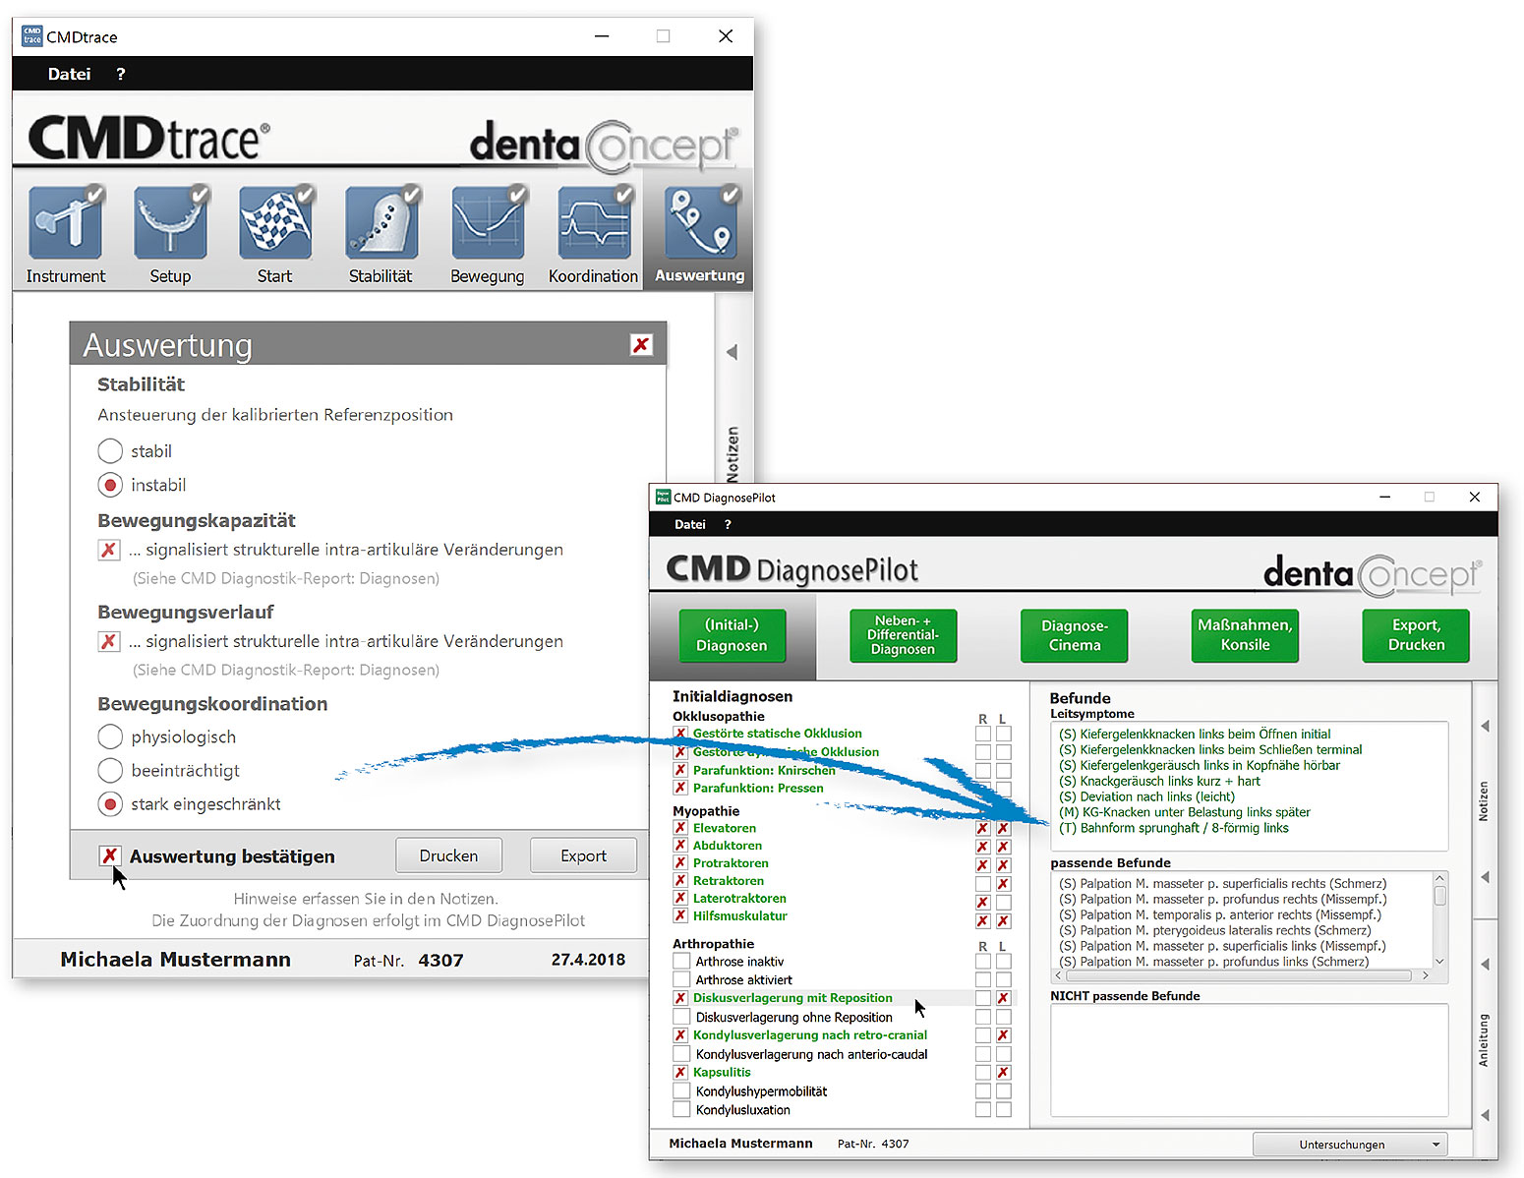The width and height of the screenshot is (1524, 1178).
Task: Toggle the Gestörte statische Okklusion checkbox
Action: pyautogui.click(x=680, y=734)
